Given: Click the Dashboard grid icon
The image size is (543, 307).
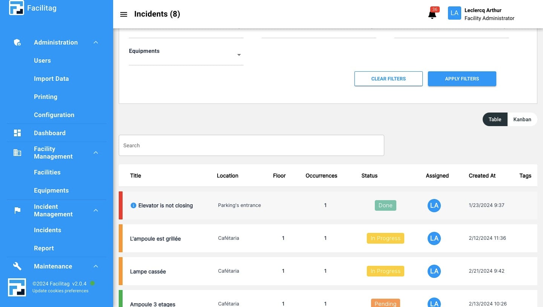Looking at the screenshot, I should (17, 133).
